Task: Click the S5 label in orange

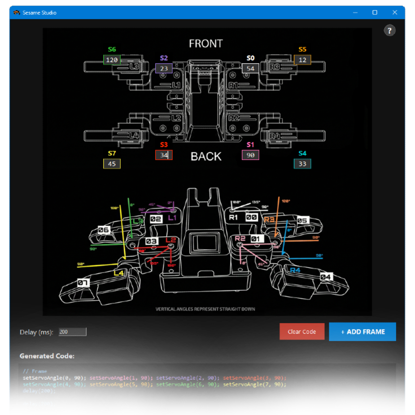Action: tap(302, 49)
